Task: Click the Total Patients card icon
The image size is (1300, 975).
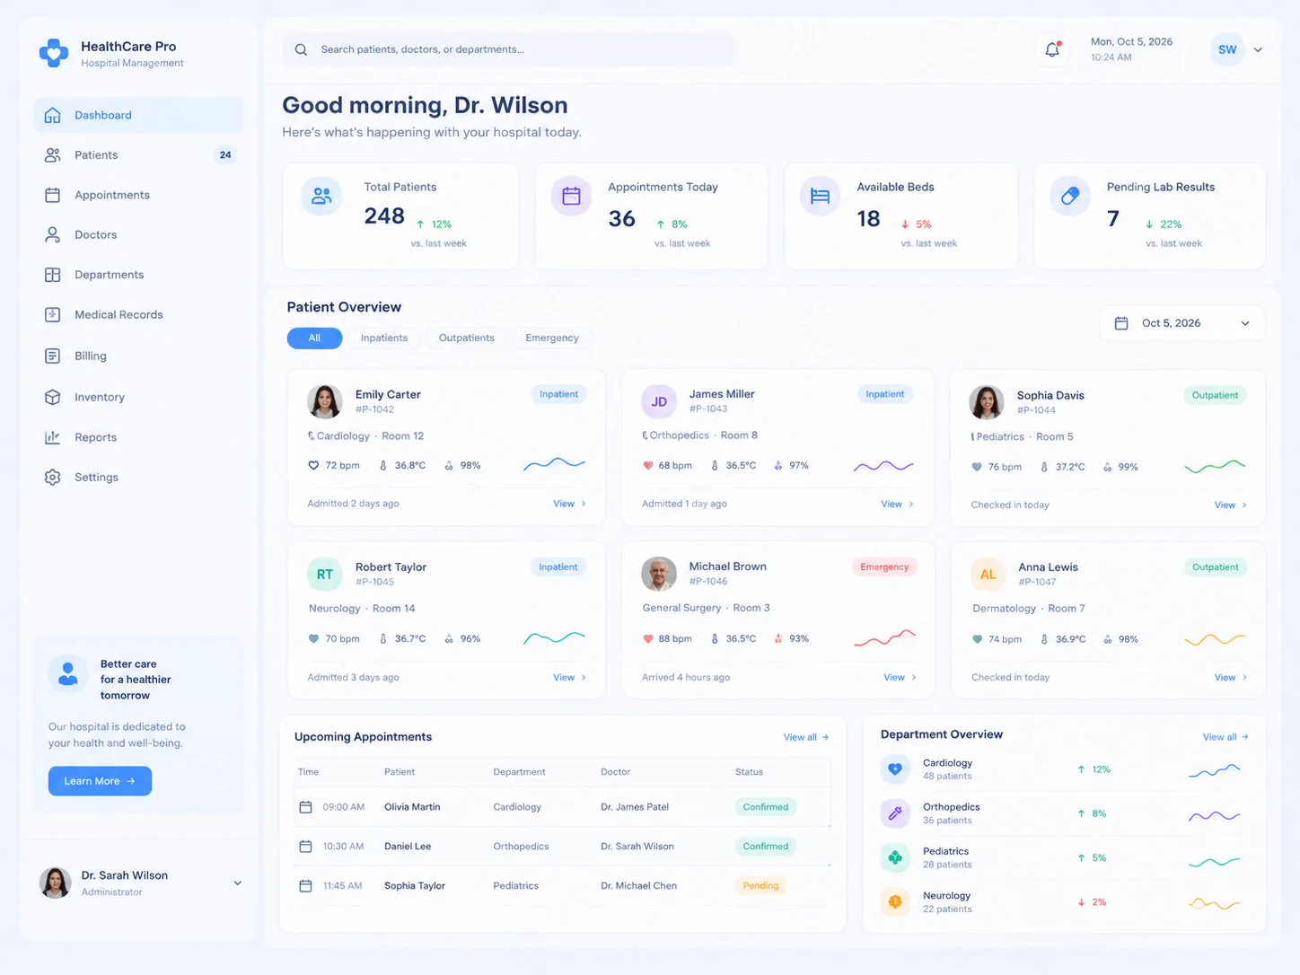Action: 321,196
